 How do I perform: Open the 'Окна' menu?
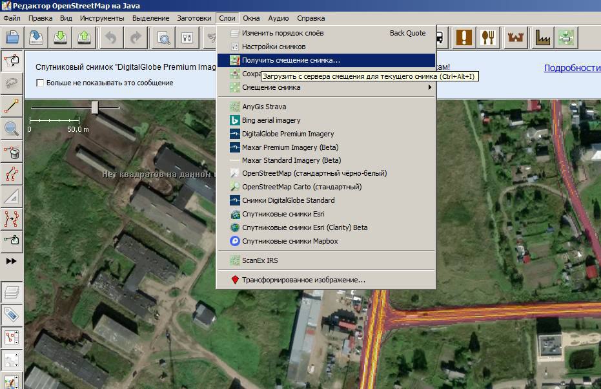pos(251,18)
